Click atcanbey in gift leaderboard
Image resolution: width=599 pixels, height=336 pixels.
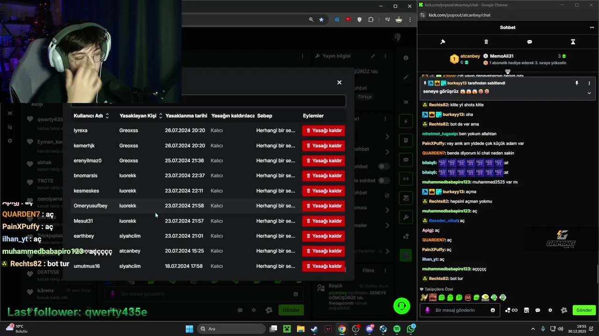[x=470, y=56]
